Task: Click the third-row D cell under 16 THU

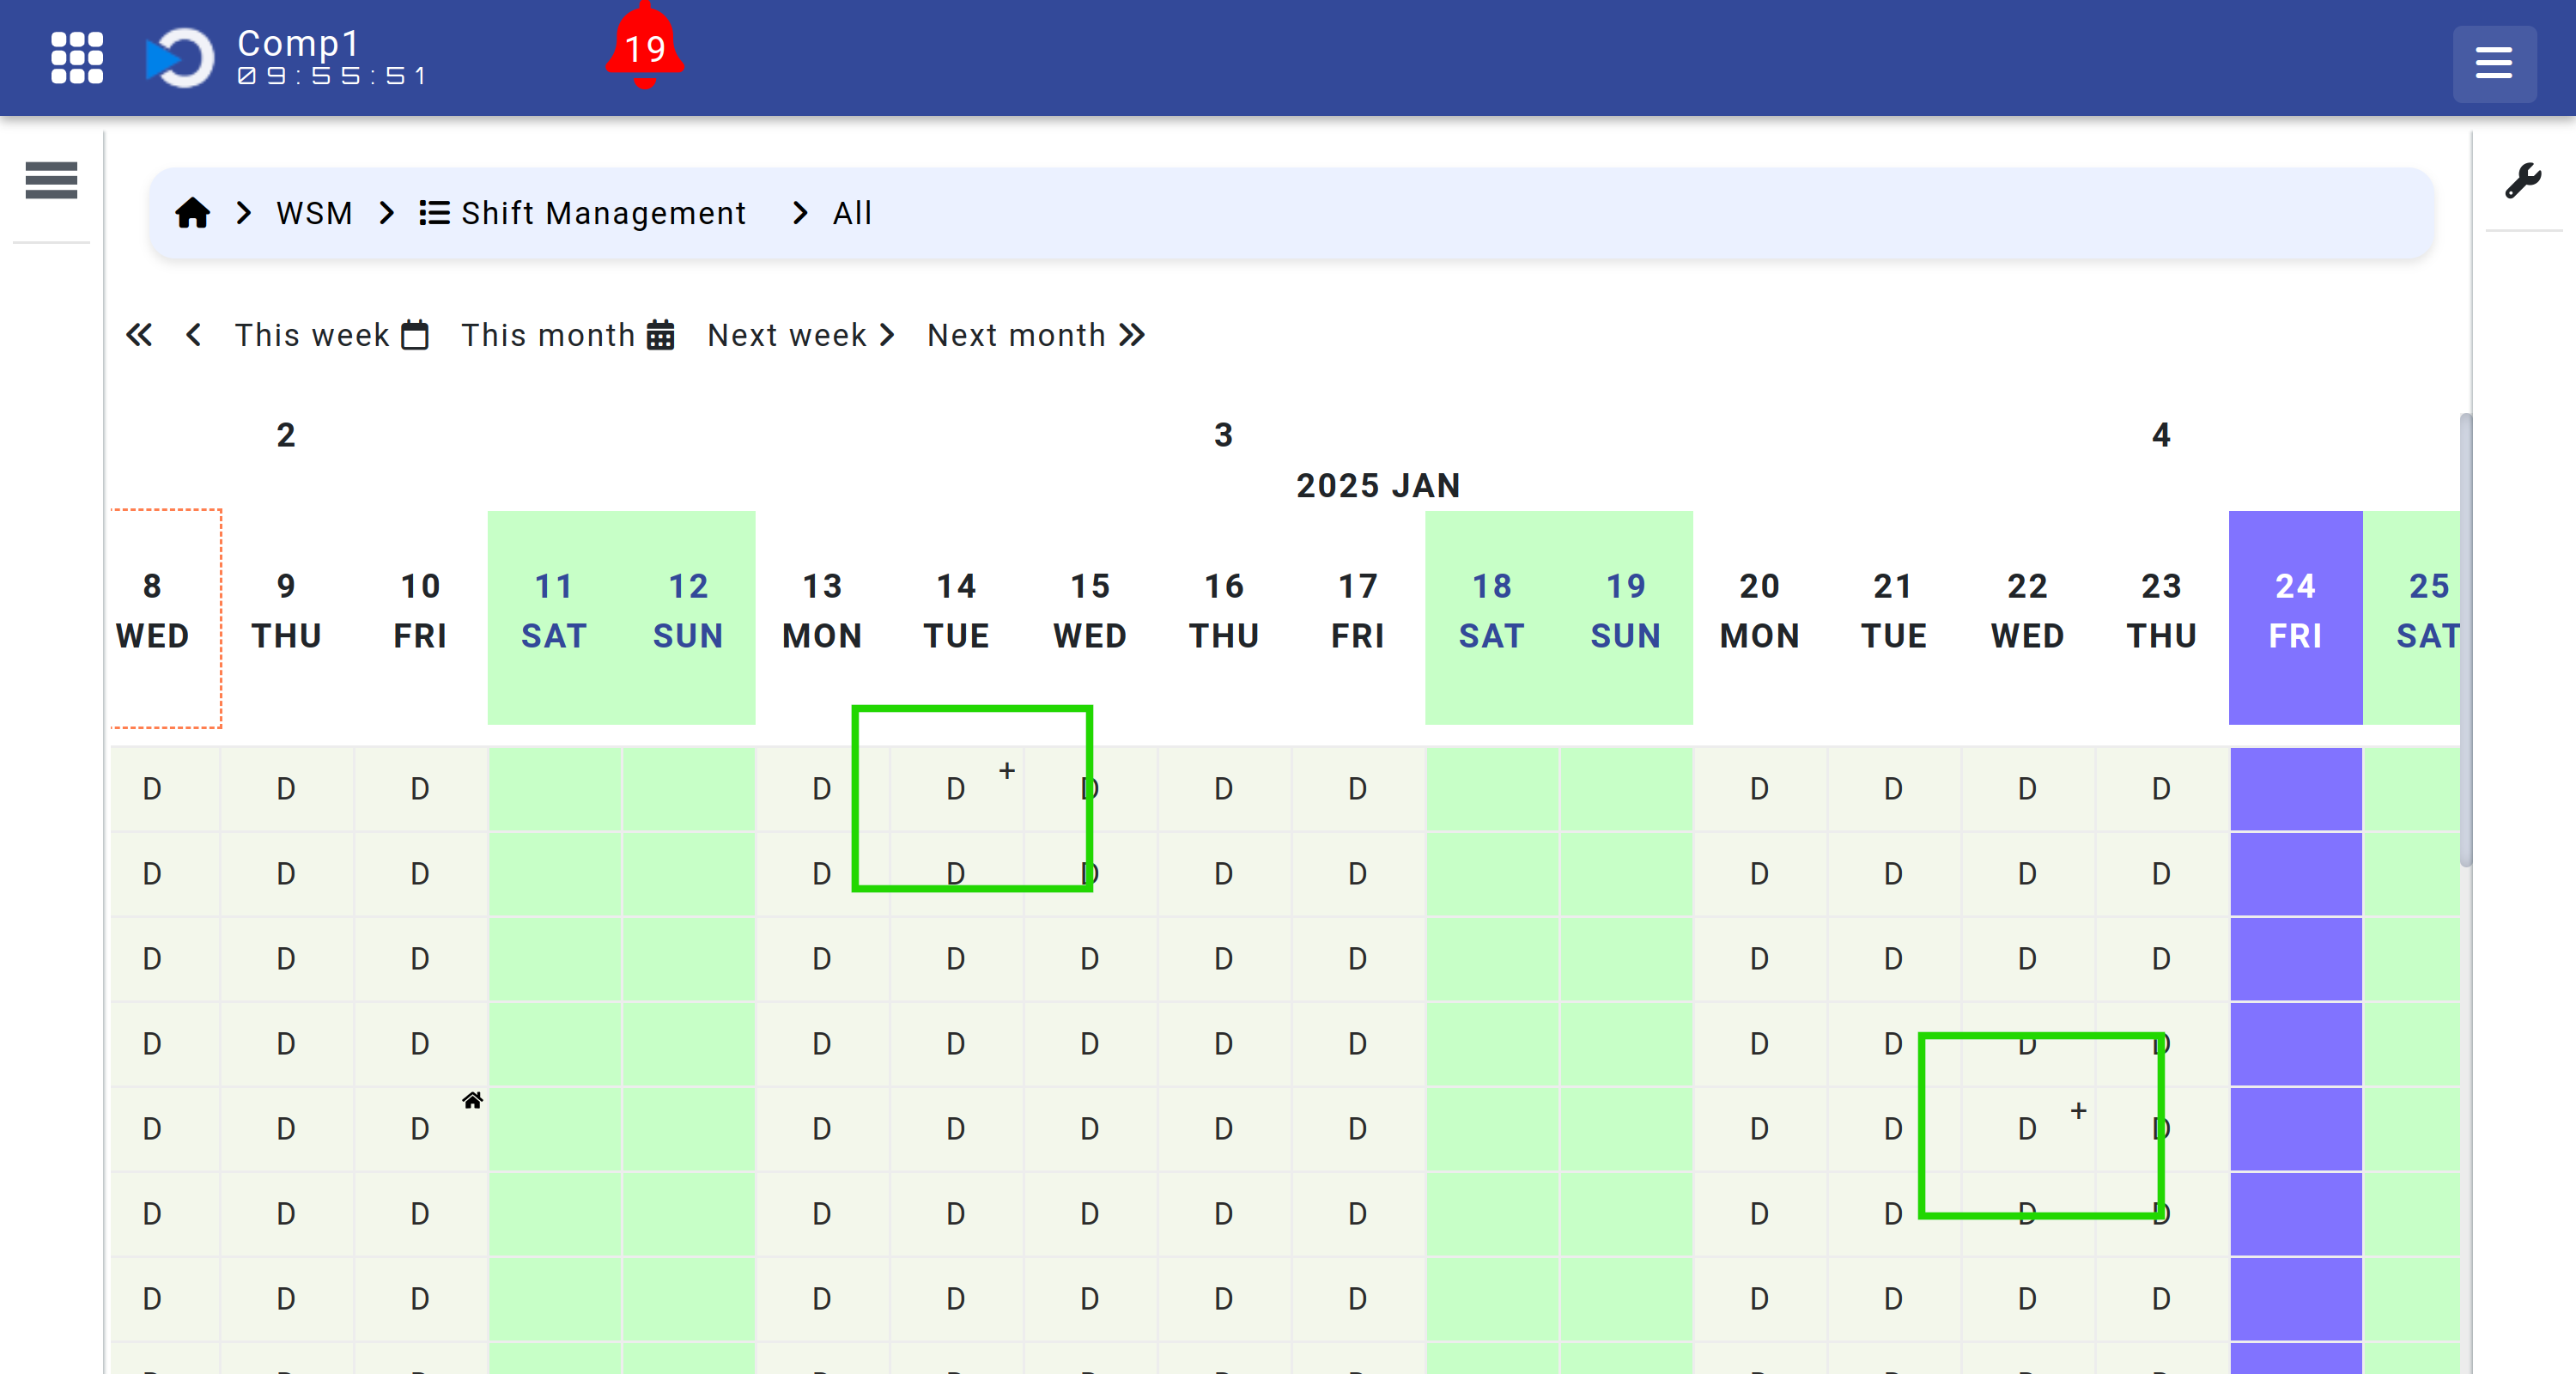Action: tap(1224, 959)
